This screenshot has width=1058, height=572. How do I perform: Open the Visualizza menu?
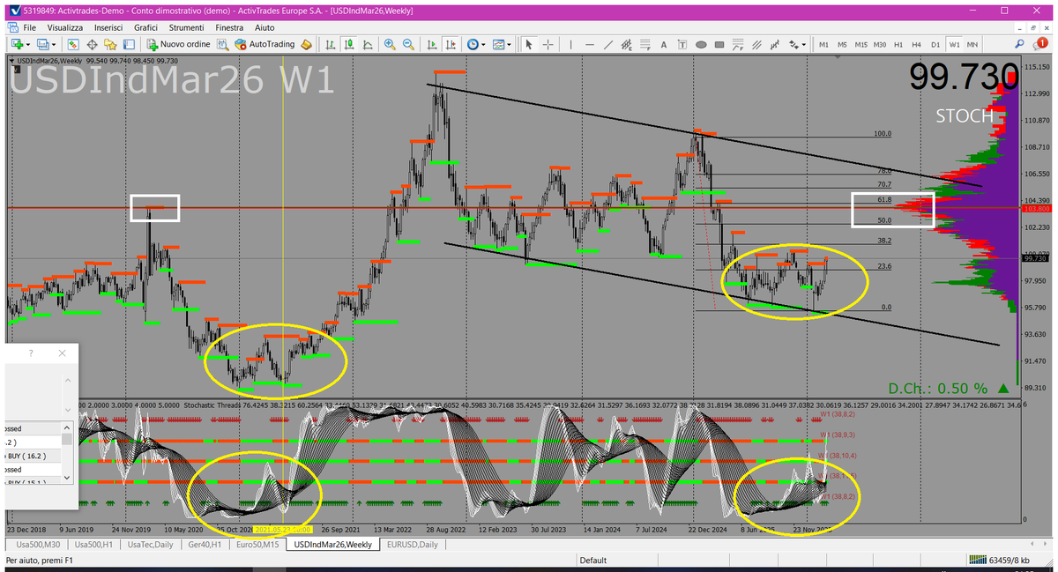click(65, 27)
